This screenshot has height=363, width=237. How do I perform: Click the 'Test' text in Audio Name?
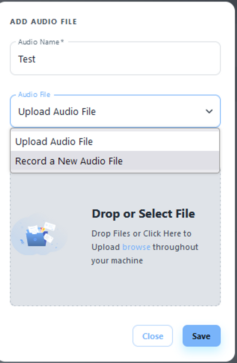27,59
